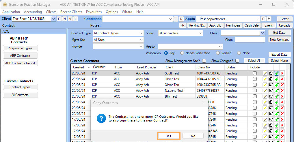Click No in Copy Outcomes dialog
294x142 pixels.
(193, 136)
